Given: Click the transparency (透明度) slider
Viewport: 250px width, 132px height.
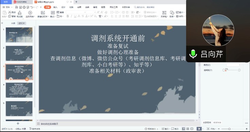Looking at the screenshot, I should pyautogui.click(x=232, y=70).
